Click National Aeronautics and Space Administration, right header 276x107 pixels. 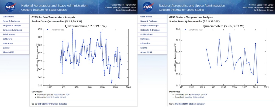pyautogui.click(x=192, y=6)
